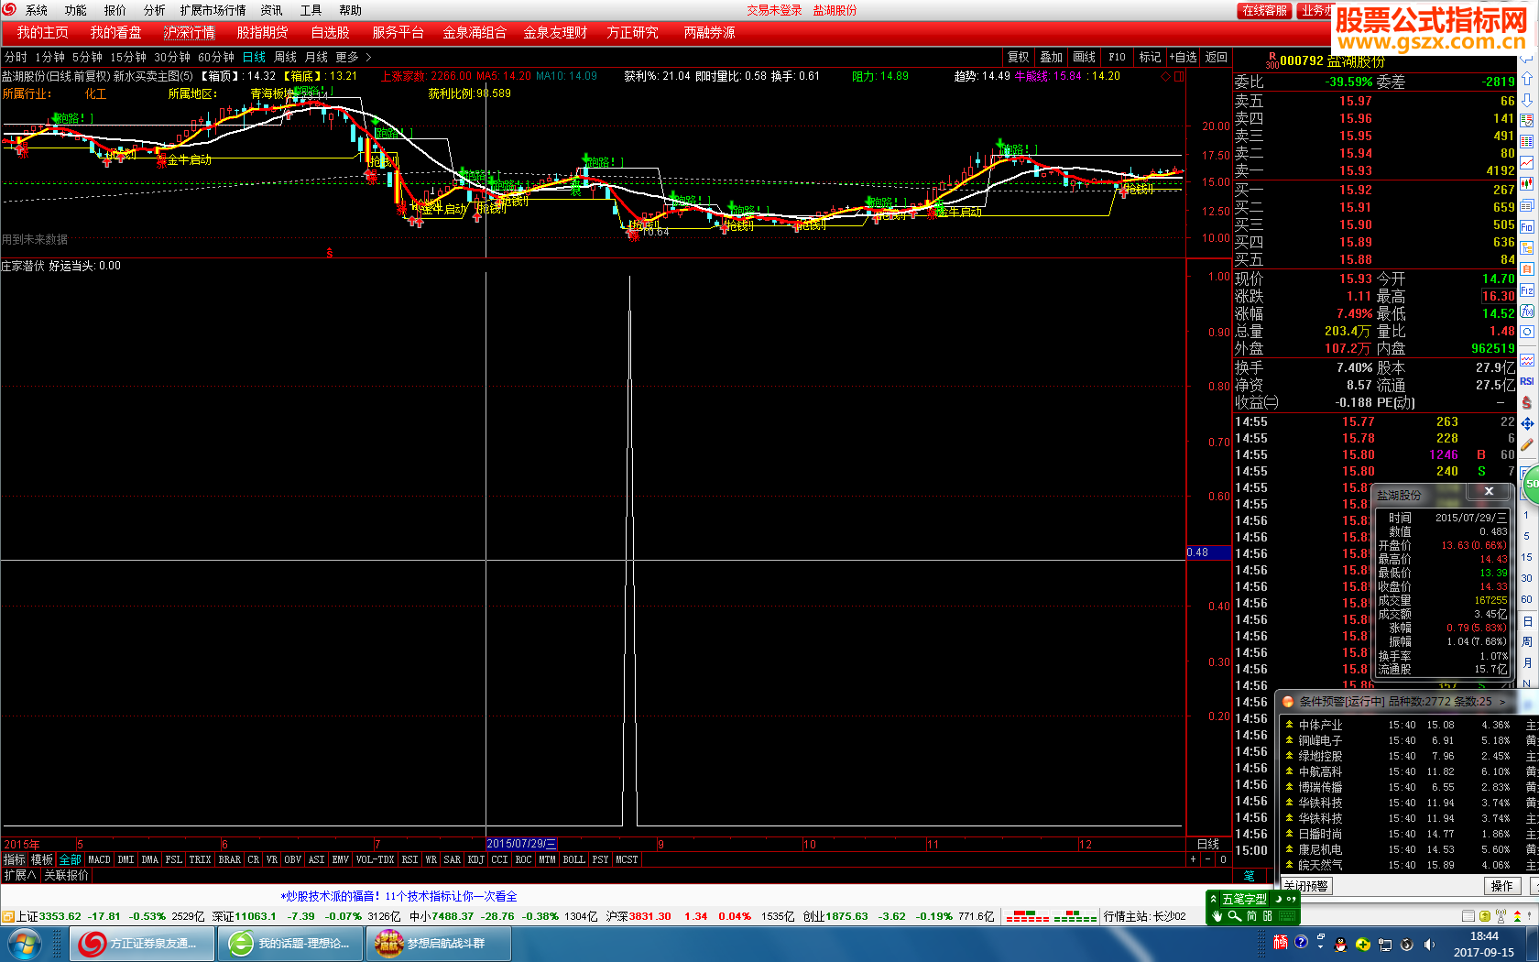Click 在线客服 button
Image resolution: width=1539 pixels, height=962 pixels.
click(1264, 10)
